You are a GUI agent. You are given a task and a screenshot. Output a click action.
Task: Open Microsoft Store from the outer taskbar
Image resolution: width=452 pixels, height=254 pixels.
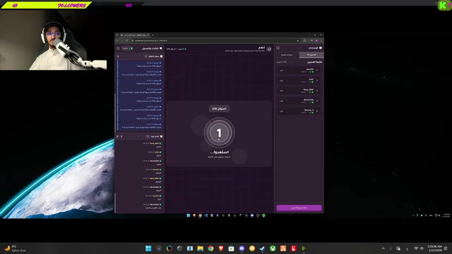pyautogui.click(x=231, y=248)
